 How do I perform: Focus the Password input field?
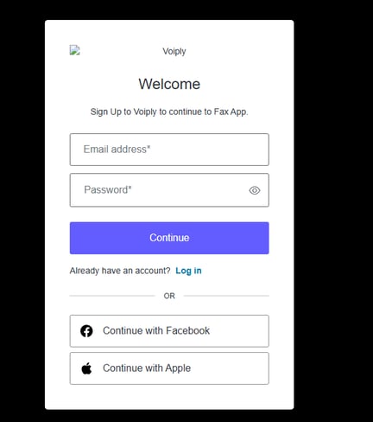click(x=169, y=190)
